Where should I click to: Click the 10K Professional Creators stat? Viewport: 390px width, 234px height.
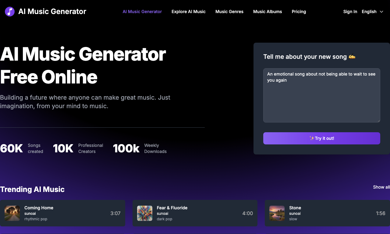click(x=78, y=148)
